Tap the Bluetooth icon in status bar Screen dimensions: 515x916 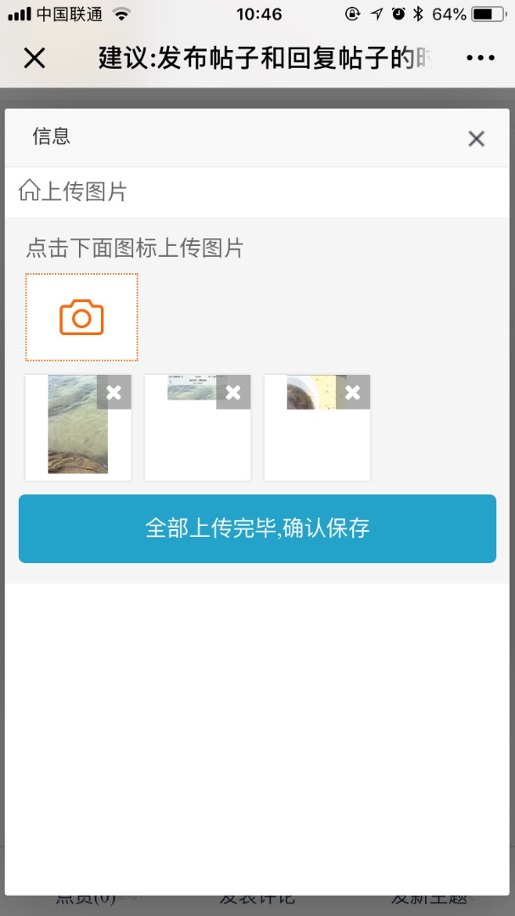pos(417,14)
